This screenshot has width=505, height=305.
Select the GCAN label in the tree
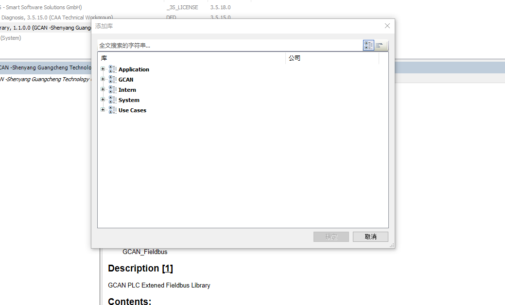[x=126, y=80]
